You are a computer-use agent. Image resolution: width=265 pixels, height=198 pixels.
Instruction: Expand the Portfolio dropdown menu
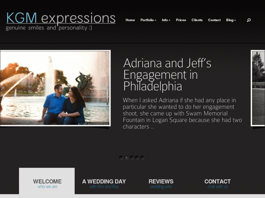point(148,20)
